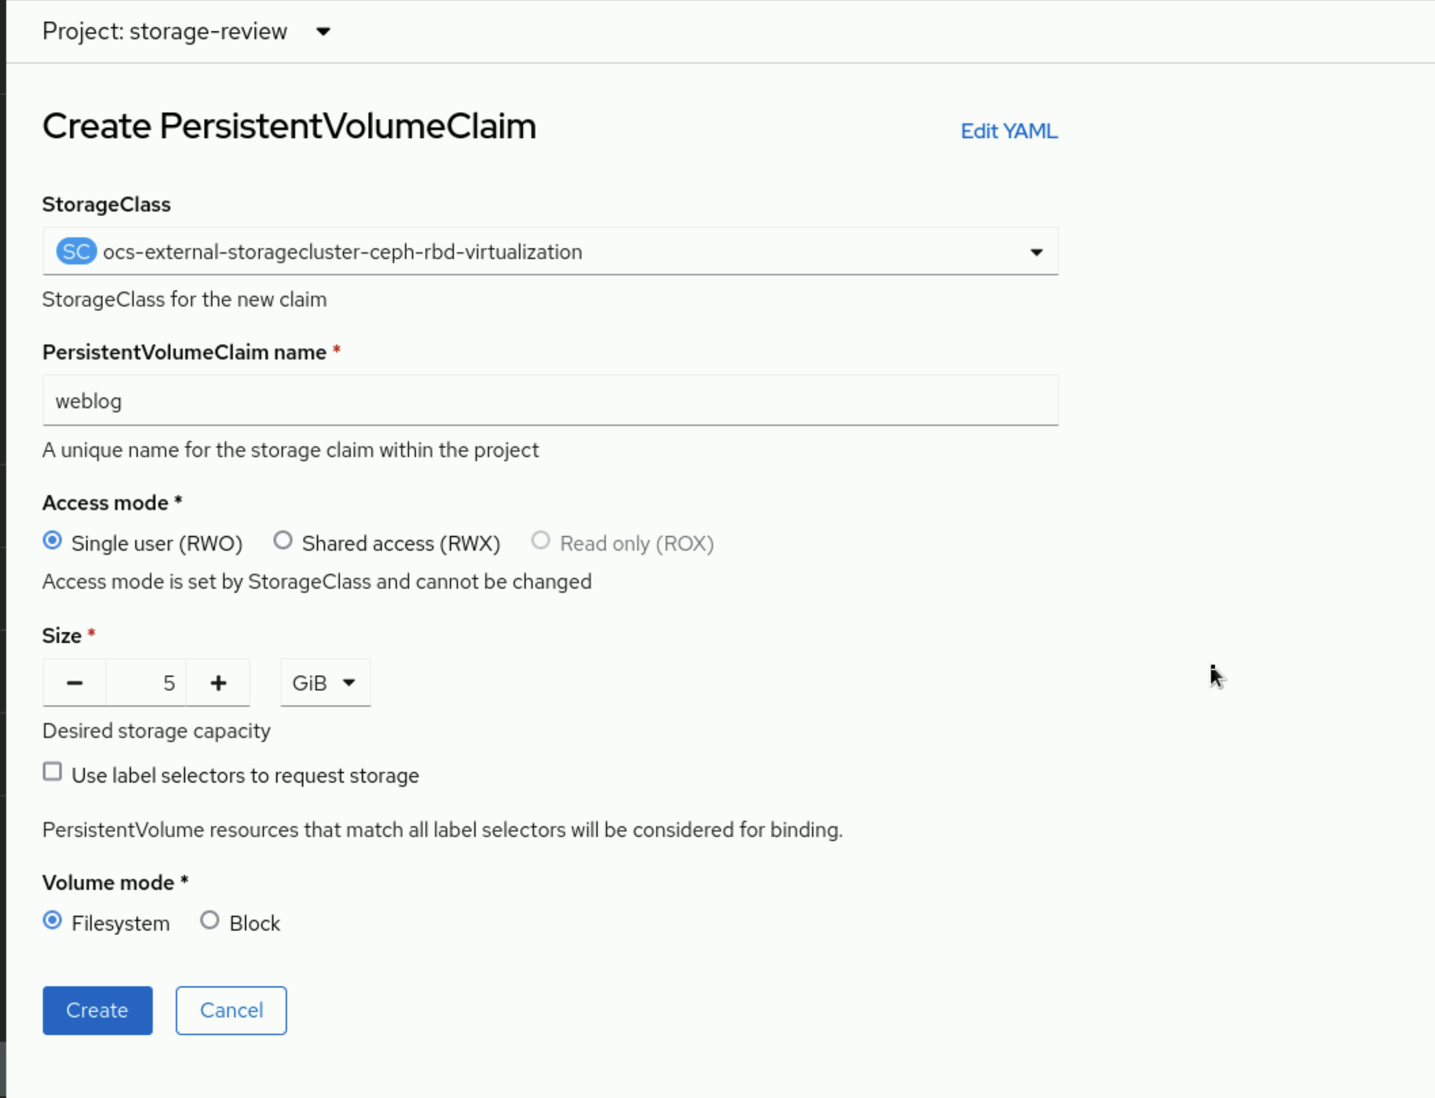Select Shared access (RWX) radio button
Viewport: 1435px width, 1098px height.
pos(283,541)
